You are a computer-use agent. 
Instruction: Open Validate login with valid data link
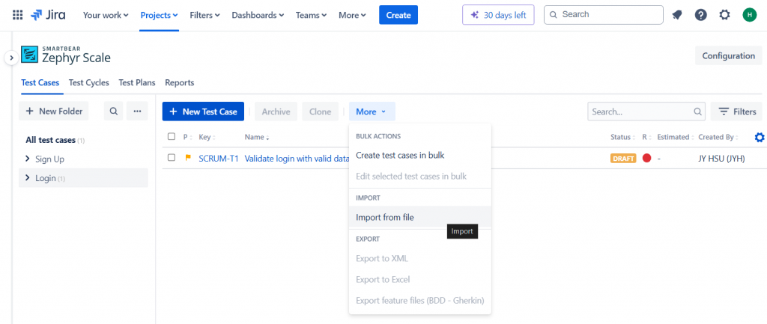click(x=297, y=158)
